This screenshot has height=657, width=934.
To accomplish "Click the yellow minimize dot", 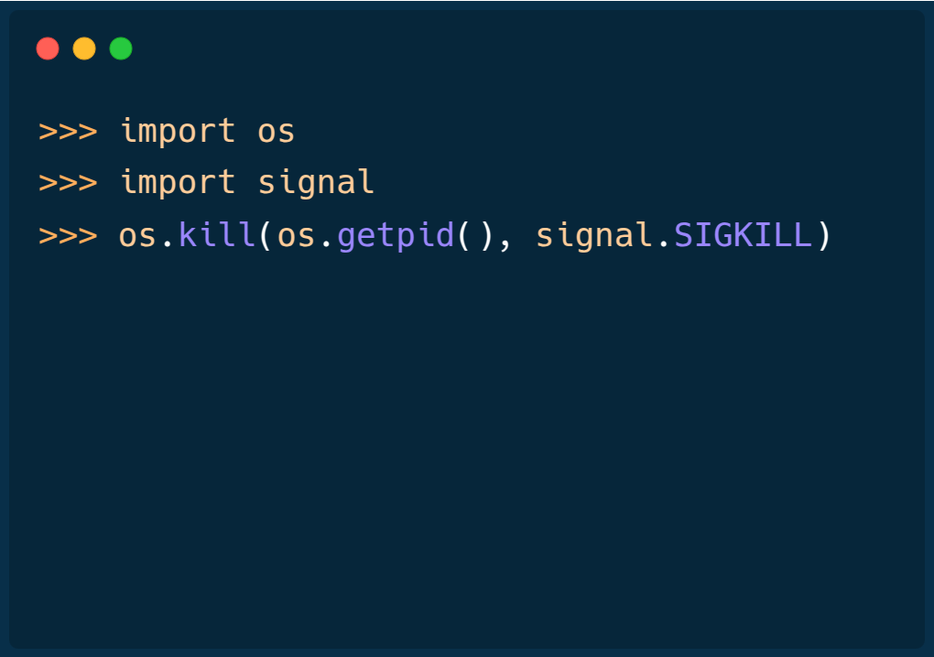I will (84, 48).
